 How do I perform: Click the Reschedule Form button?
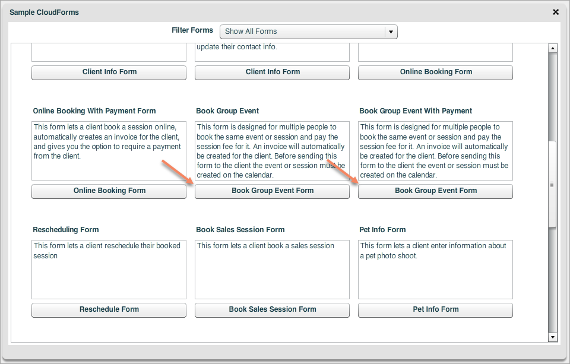click(109, 310)
